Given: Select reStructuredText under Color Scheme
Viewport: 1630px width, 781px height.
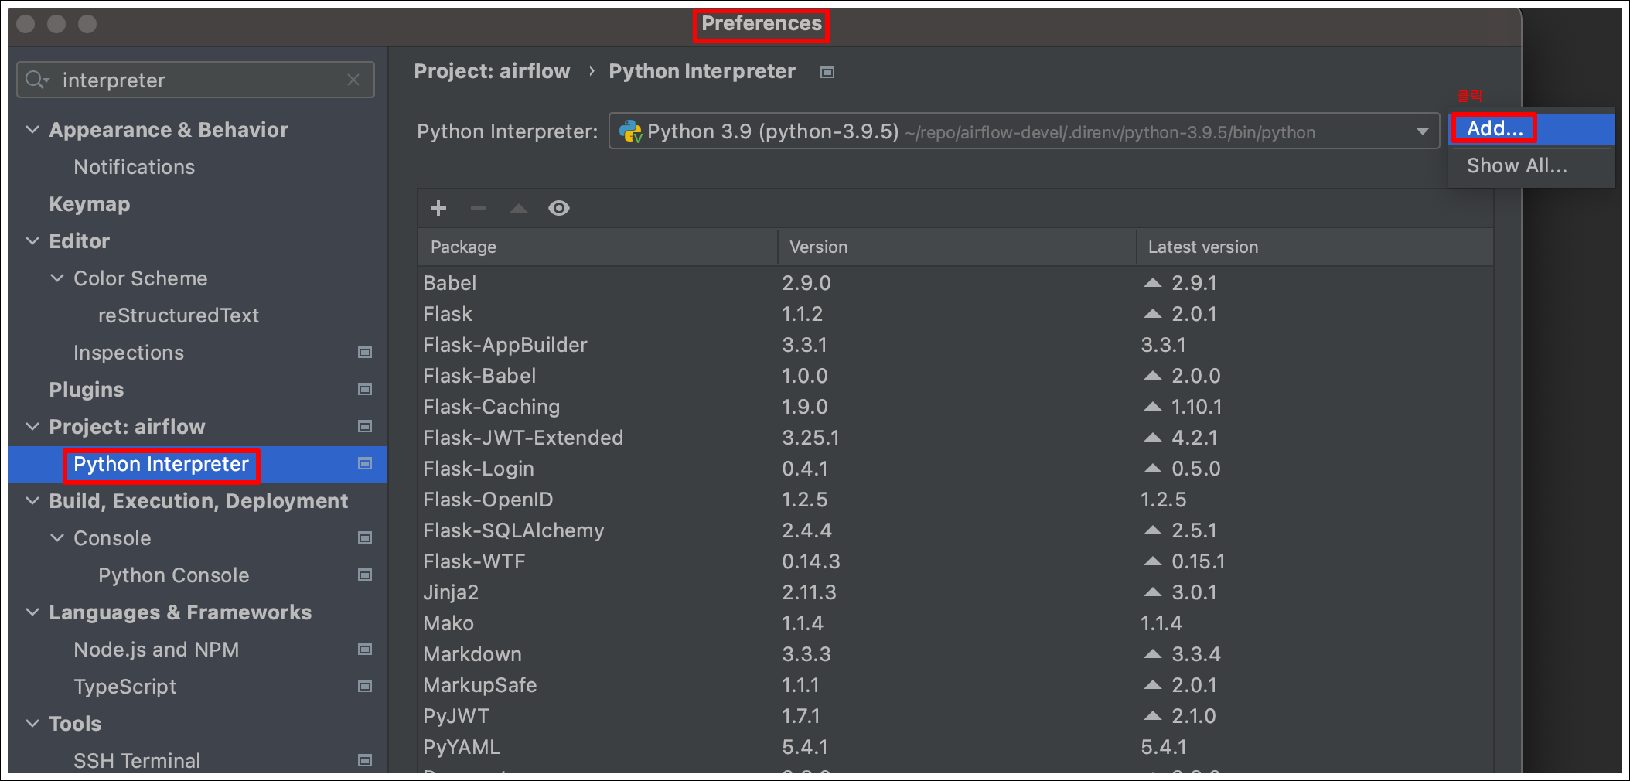Looking at the screenshot, I should pos(179,315).
